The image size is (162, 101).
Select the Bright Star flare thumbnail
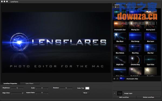[120, 60]
